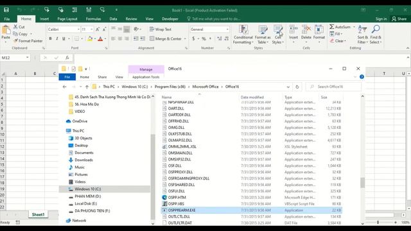The width and height of the screenshot is (411, 231).
Task: Select the OSPPREARM.EXE file
Action: [x=251, y=210]
